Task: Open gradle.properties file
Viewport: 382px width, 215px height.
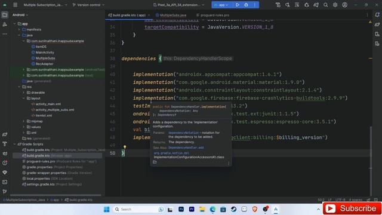Action: 39,167
